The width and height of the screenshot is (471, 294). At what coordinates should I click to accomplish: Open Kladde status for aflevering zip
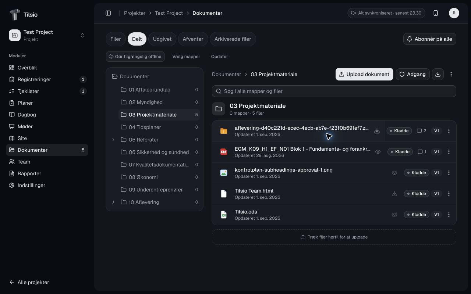point(399,131)
